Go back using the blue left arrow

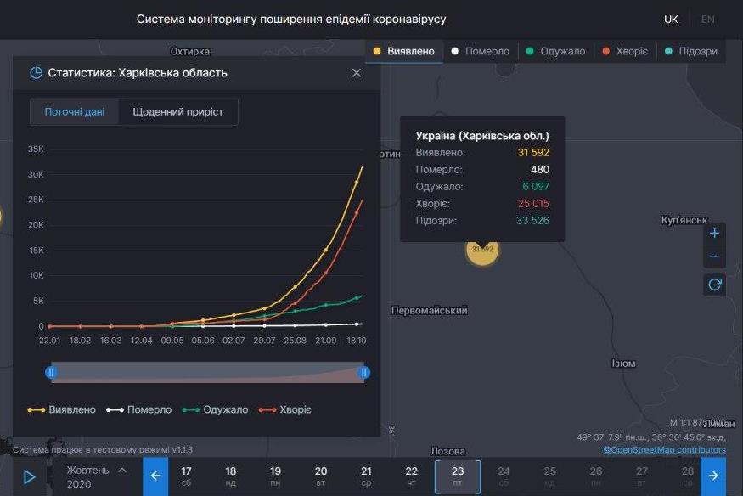click(155, 476)
